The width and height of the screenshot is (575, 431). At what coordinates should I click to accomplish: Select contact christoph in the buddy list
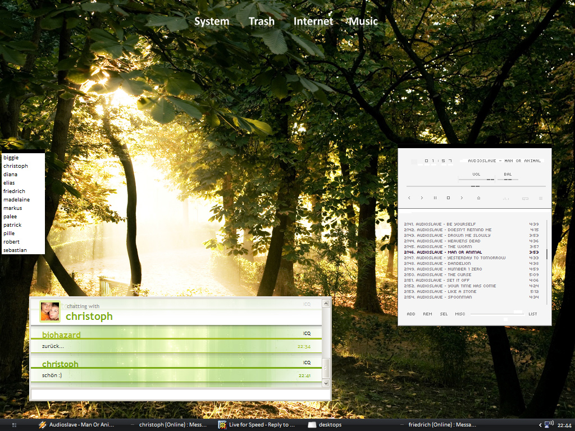23,166
